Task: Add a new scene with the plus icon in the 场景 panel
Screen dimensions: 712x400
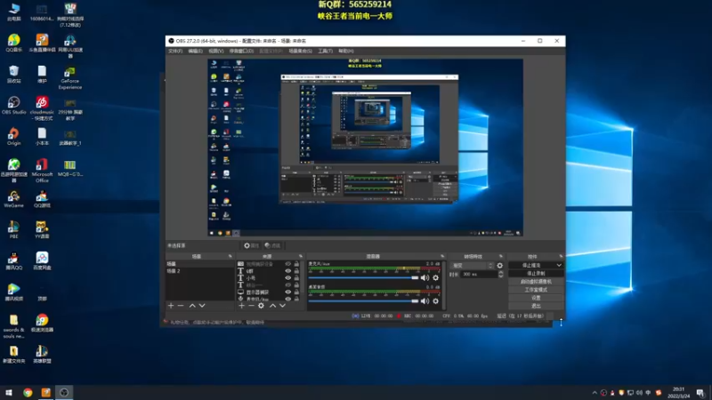Action: (171, 306)
